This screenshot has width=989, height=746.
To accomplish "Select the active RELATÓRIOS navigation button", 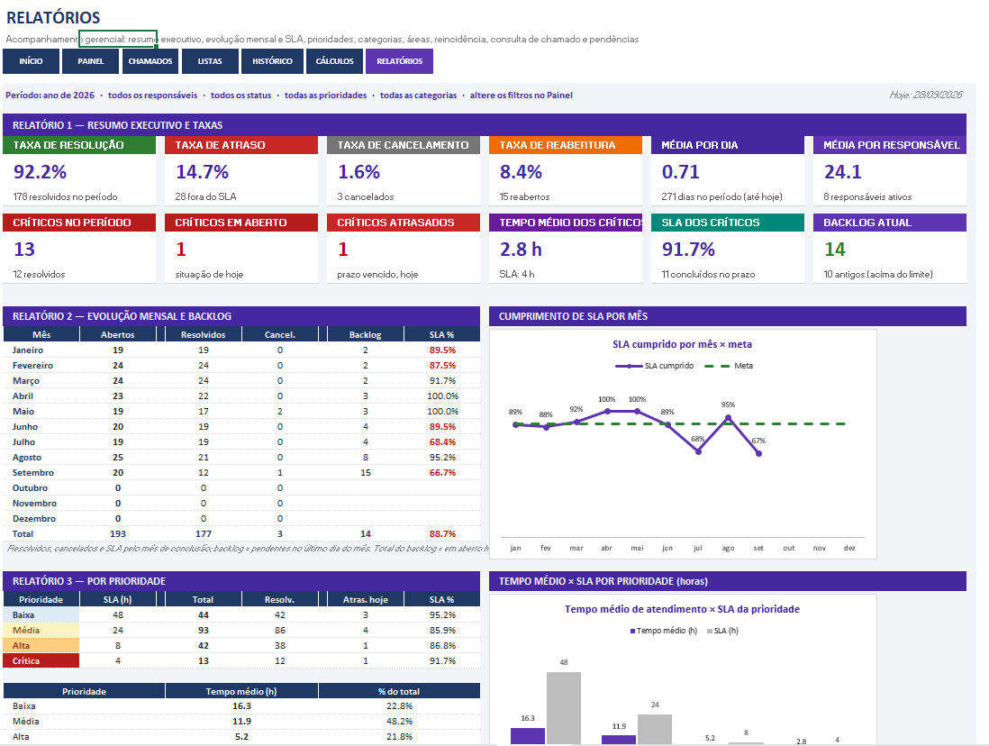I will pos(399,61).
